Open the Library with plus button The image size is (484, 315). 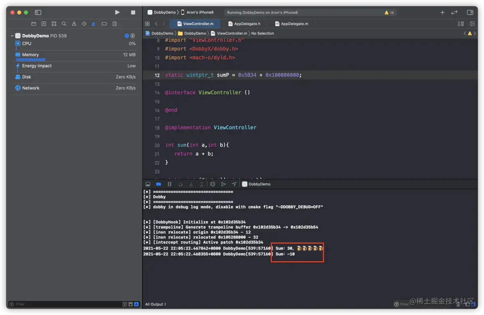(x=442, y=12)
